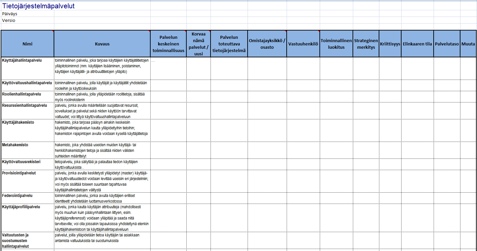Select the Provisiointipalvelut name cell

tap(27, 181)
